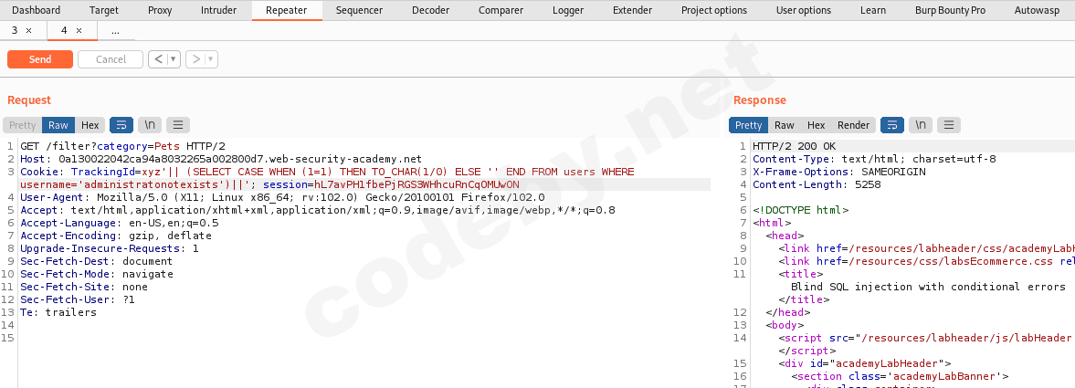This screenshot has height=388, width=1075.
Task: Go back to previous request in history
Action: click(x=158, y=59)
